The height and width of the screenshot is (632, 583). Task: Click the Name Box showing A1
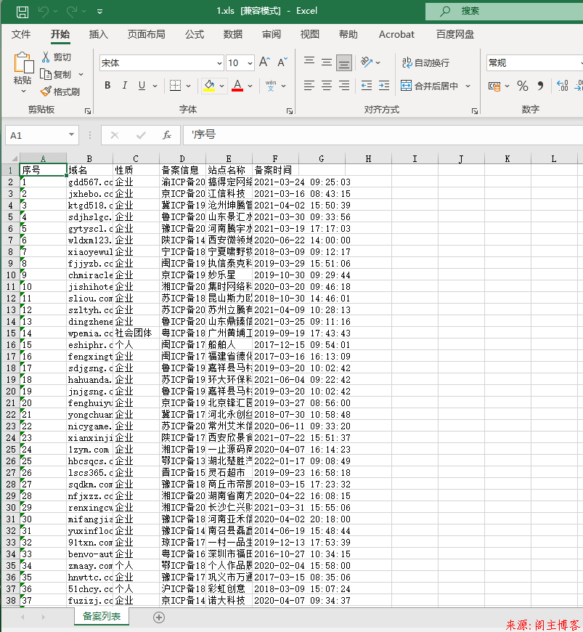tap(36, 135)
